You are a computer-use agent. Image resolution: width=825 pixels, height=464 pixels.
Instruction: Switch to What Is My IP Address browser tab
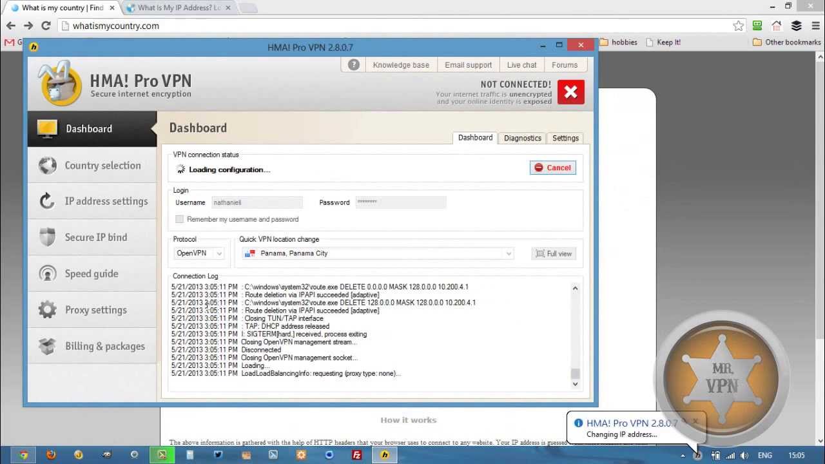[x=177, y=8]
